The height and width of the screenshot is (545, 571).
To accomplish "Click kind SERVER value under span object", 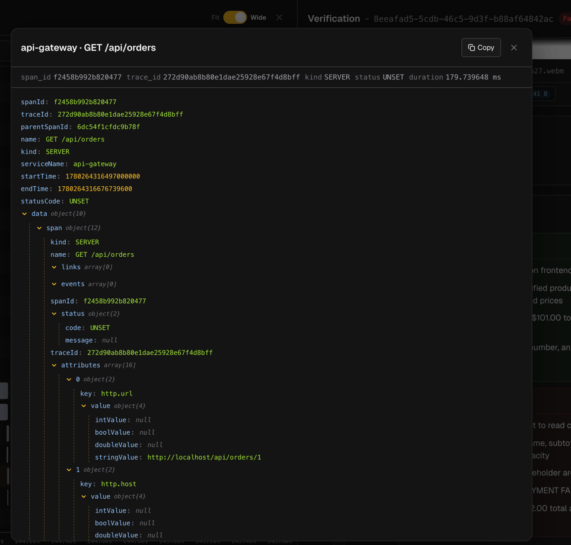I will point(87,243).
